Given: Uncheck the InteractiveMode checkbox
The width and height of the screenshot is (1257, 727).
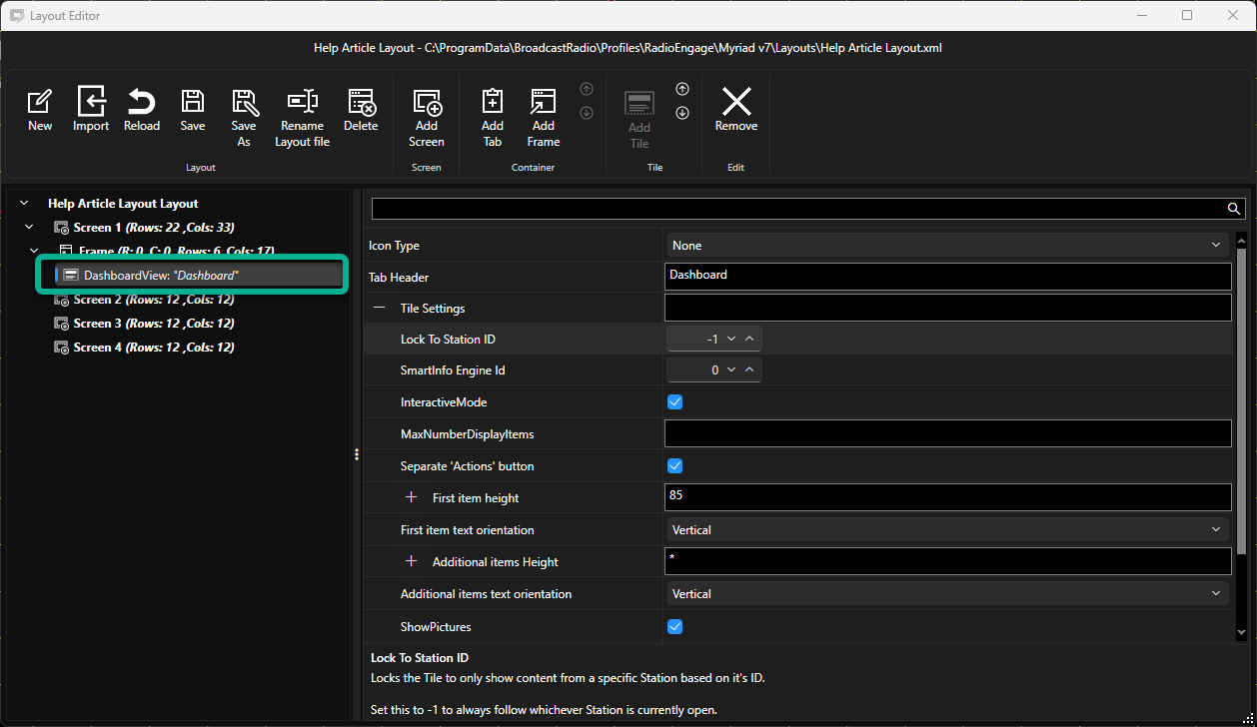Looking at the screenshot, I should tap(674, 402).
